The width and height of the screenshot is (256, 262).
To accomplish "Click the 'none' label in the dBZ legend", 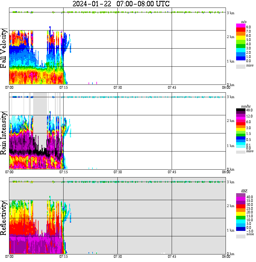I will (250, 234).
